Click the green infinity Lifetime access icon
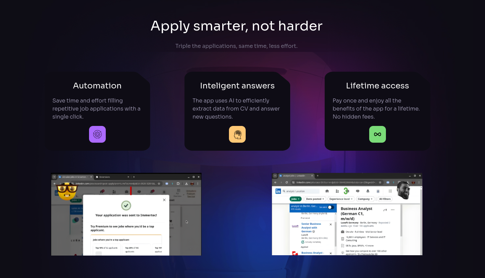The width and height of the screenshot is (485, 278). (x=378, y=134)
